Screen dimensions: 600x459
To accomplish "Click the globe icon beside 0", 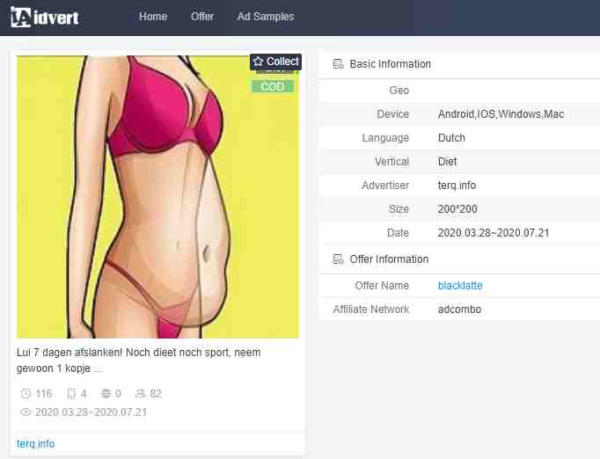I will coord(106,394).
